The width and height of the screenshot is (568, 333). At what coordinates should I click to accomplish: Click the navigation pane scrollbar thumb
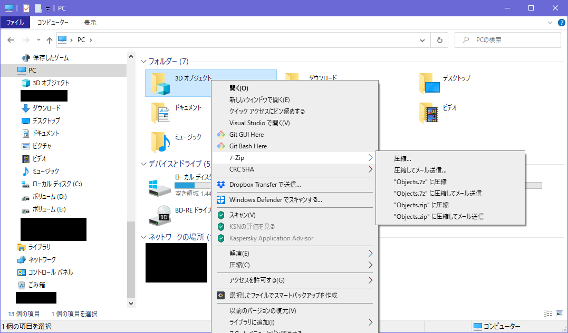coord(131,259)
